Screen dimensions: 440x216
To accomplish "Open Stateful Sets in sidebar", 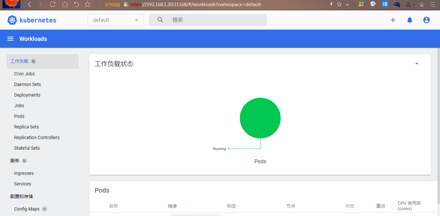I will coord(27,148).
